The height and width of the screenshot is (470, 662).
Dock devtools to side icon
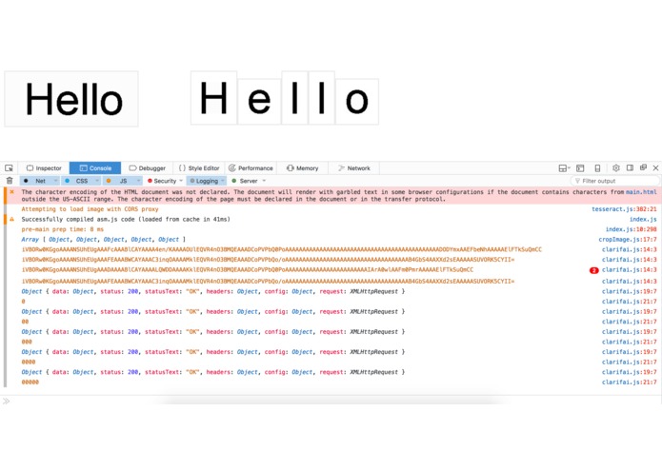coord(630,167)
